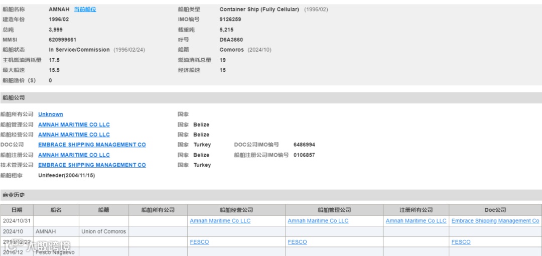
Task: Select gross tonnage value 3,999
Action: 56,30
